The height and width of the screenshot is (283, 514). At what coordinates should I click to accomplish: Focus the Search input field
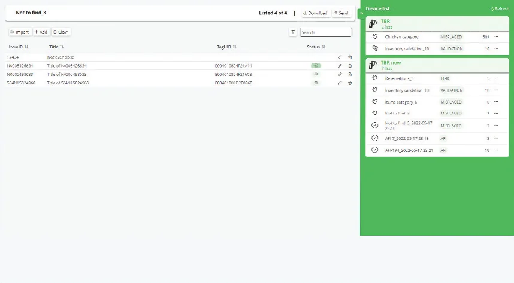pyautogui.click(x=326, y=32)
